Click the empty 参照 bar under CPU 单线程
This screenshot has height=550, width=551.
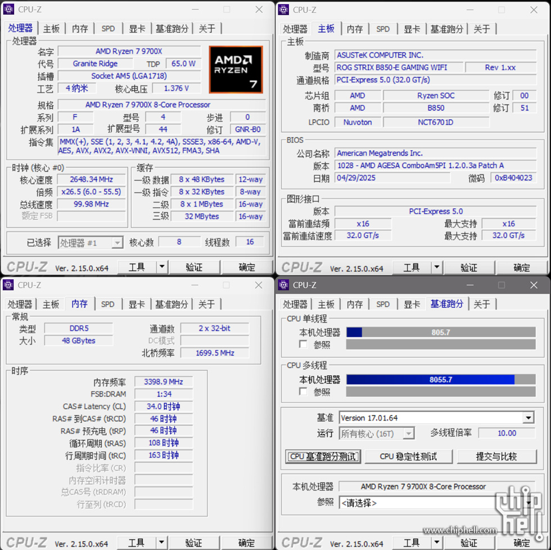coord(441,344)
